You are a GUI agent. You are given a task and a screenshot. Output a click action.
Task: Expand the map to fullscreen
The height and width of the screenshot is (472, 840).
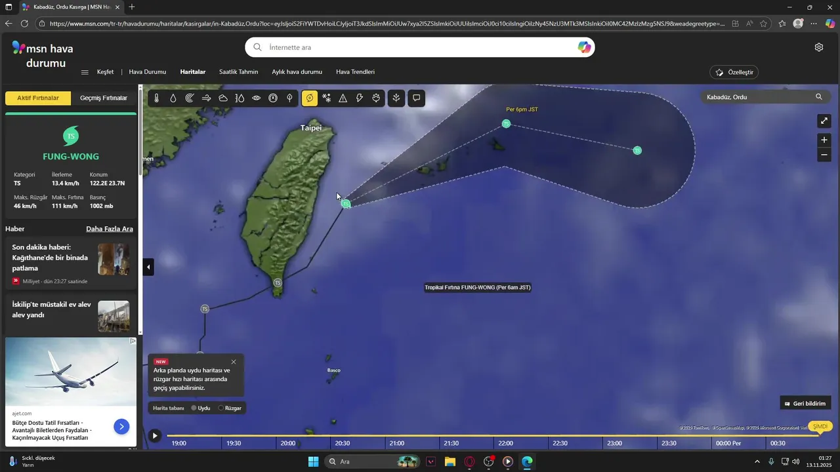[824, 121]
